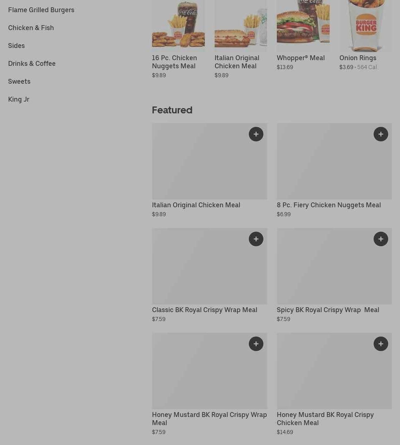Open top-row Italian Original Chicken Meal image
400x445 pixels.
[x=241, y=26]
